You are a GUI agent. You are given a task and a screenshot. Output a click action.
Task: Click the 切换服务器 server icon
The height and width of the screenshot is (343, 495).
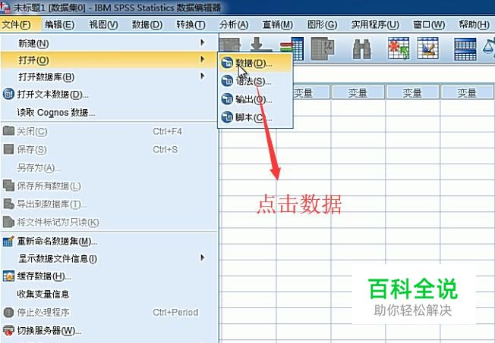8,331
